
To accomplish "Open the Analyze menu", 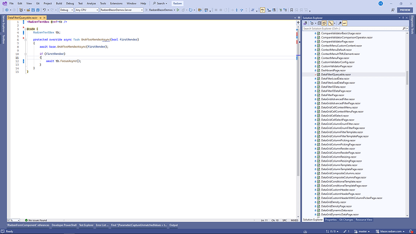I will [x=91, y=4].
